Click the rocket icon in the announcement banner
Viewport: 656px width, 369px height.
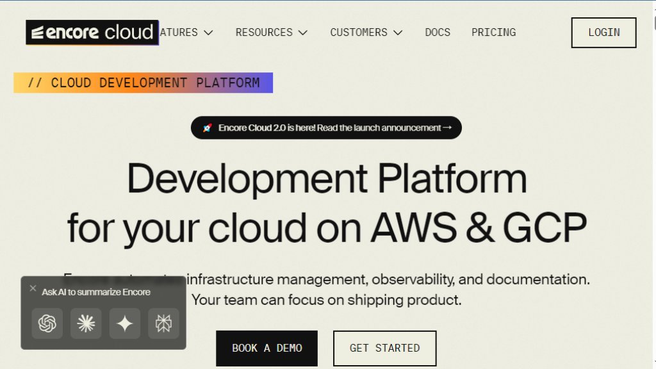208,128
